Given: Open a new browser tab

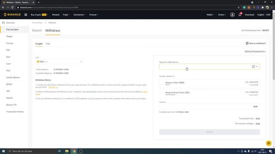Looking at the screenshot, I should click(39, 3).
